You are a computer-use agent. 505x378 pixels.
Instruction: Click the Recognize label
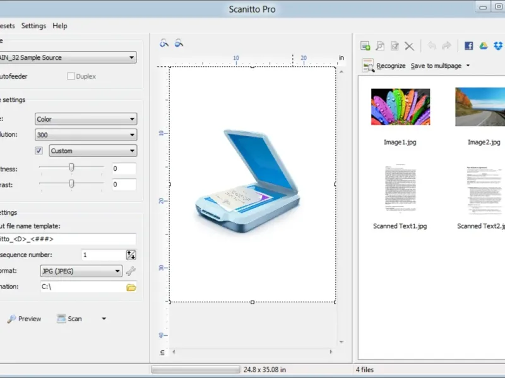click(391, 66)
